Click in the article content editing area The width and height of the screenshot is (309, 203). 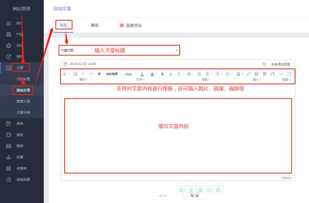tap(178, 136)
